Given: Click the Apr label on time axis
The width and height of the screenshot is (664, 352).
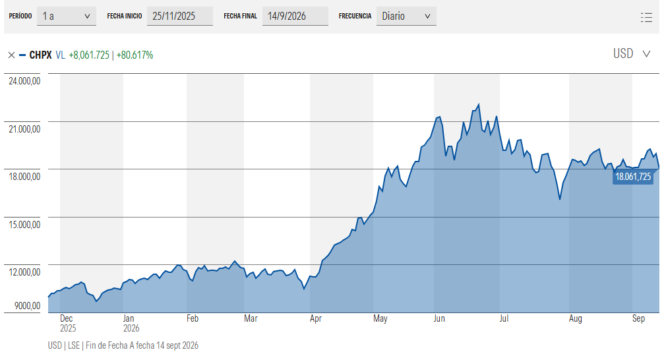Looking at the screenshot, I should [x=316, y=318].
